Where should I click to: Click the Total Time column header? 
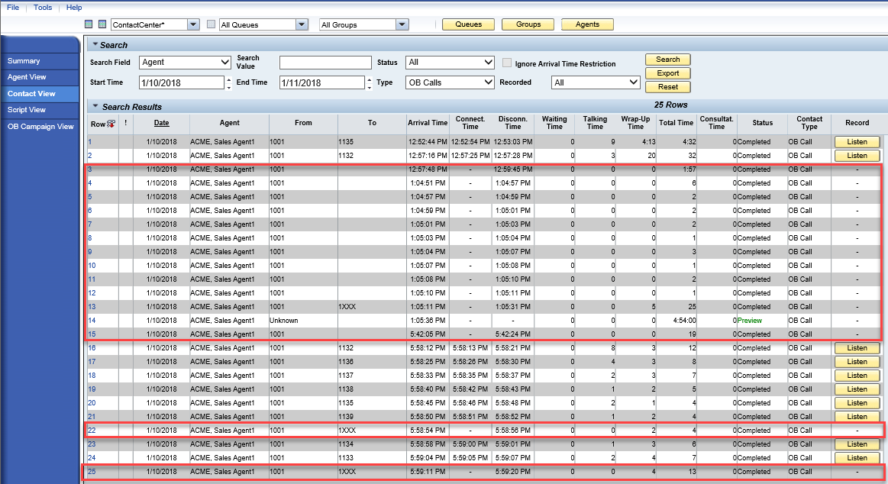676,123
